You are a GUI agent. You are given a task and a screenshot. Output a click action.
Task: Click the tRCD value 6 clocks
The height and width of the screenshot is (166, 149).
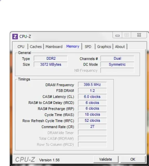tap(92, 103)
